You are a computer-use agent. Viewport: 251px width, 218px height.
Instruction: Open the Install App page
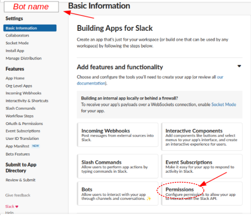pyautogui.click(x=15, y=51)
